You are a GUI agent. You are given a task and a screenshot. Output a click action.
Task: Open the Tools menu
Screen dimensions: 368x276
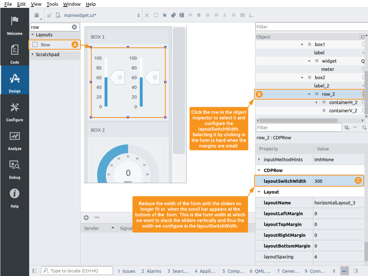point(52,4)
